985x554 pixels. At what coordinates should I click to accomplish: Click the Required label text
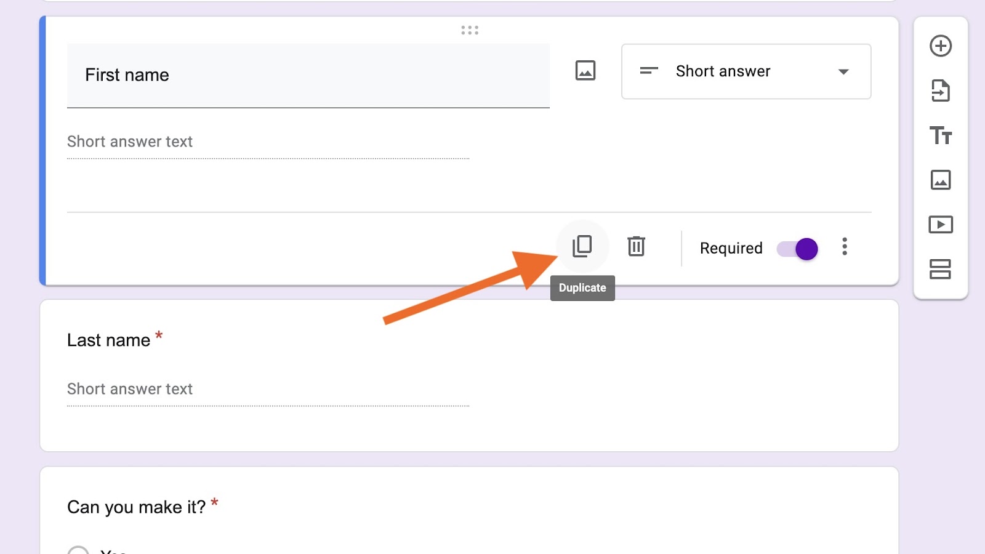pos(731,248)
